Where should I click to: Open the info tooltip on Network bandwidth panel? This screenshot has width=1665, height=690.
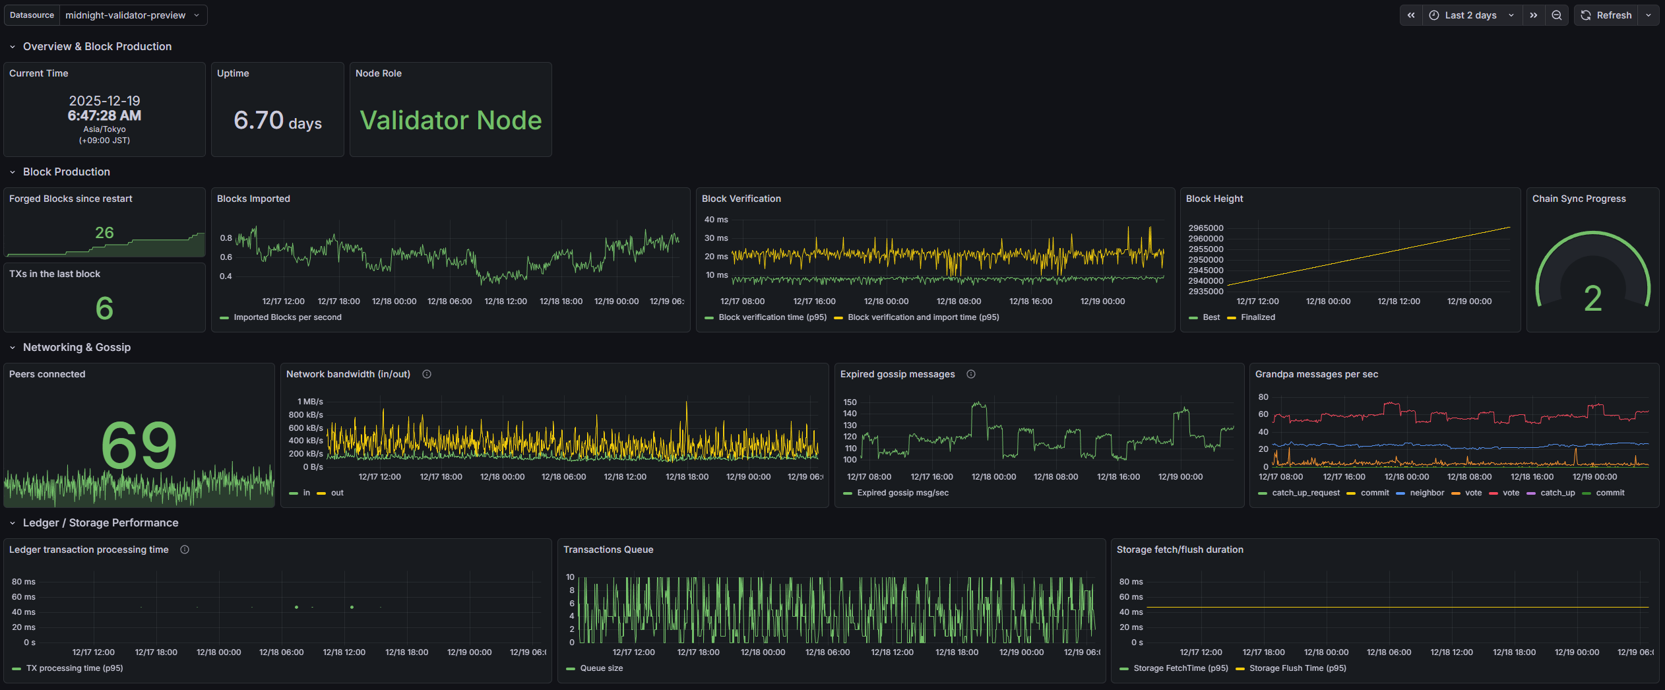(427, 374)
